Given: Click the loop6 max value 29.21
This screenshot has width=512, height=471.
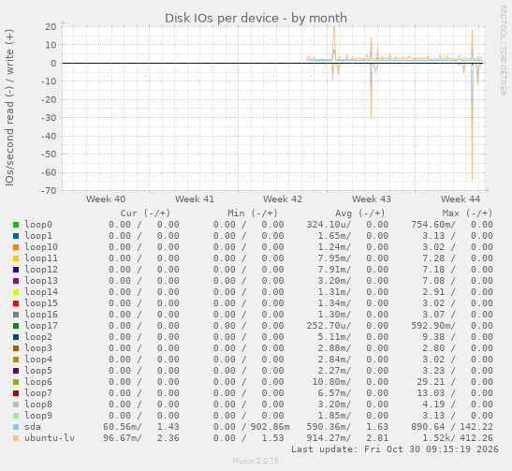Looking at the screenshot, I should tap(431, 382).
